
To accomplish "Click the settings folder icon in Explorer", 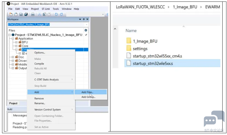I will tap(129, 48).
